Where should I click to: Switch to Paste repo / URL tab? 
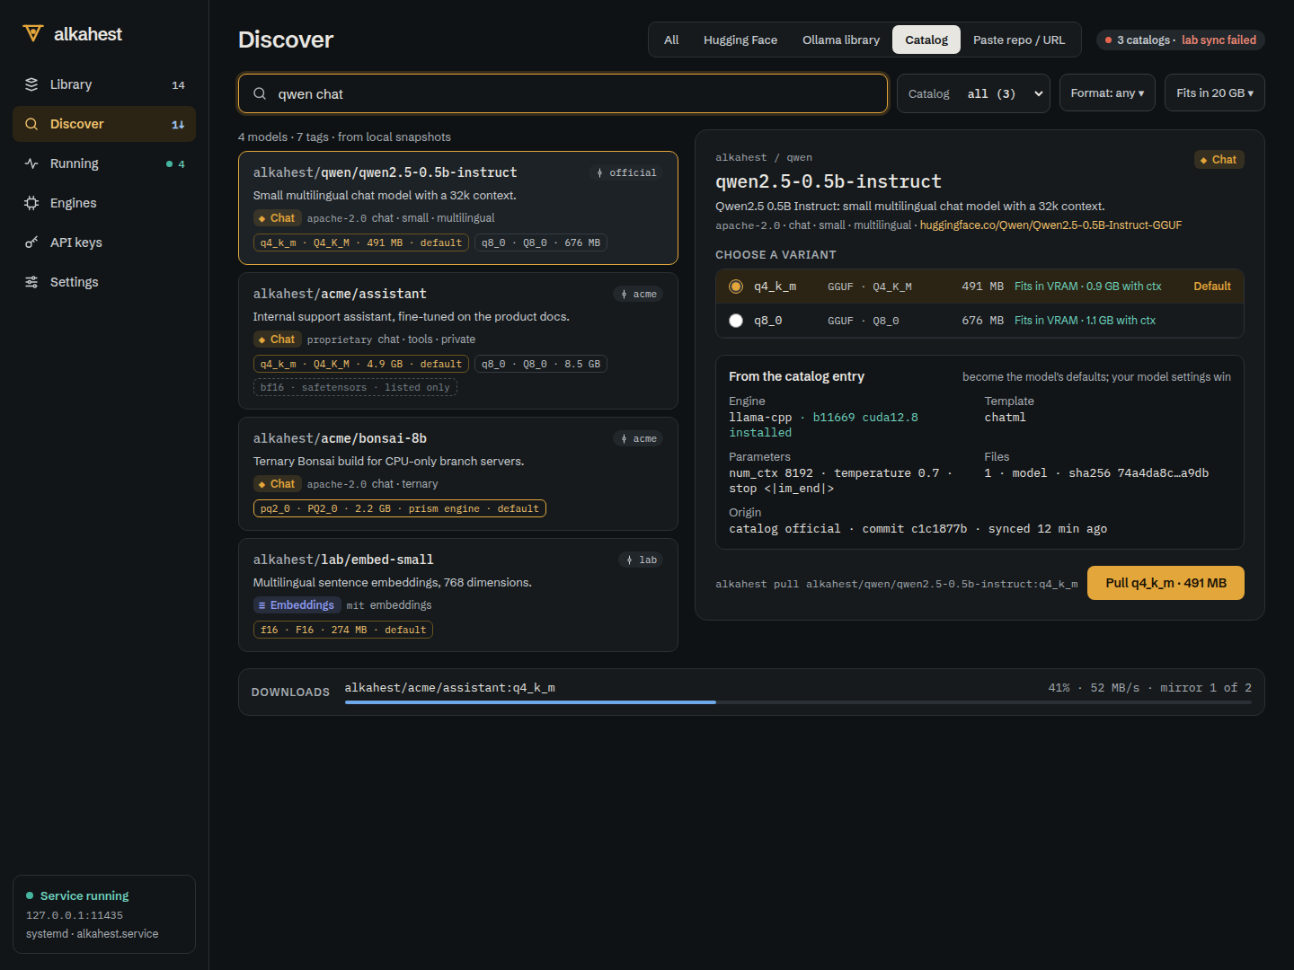coord(1019,40)
